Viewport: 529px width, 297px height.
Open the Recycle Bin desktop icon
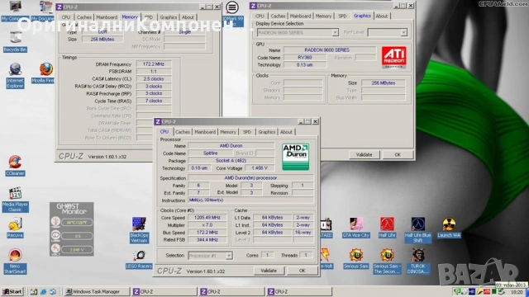pos(15,41)
